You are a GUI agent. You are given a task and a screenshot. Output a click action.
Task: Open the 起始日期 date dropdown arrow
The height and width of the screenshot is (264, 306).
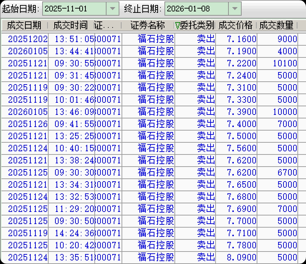113,9
